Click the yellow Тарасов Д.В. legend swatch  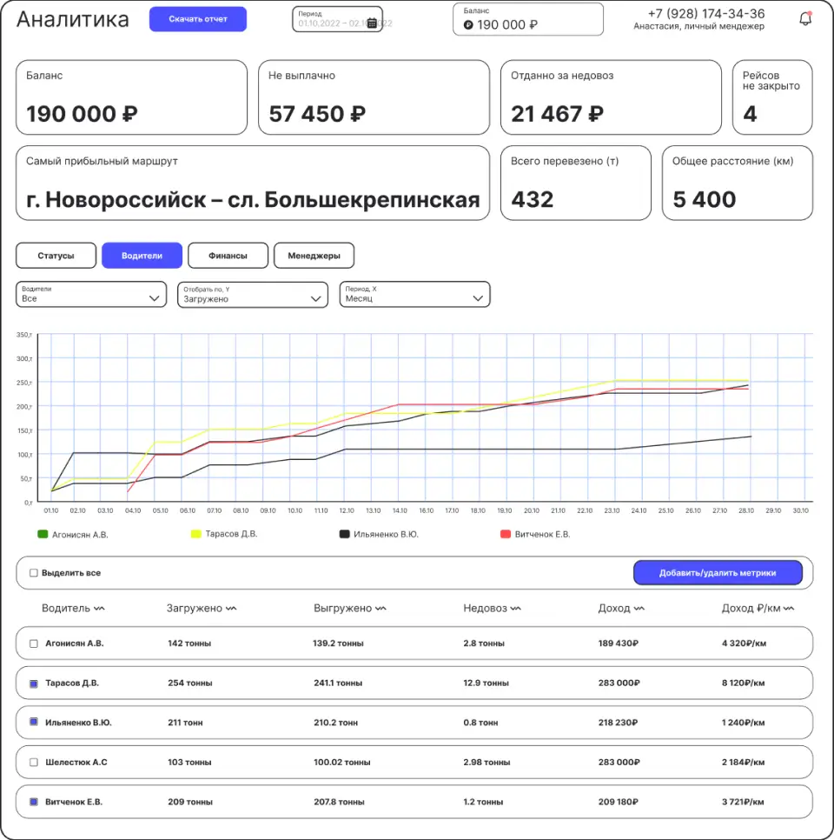196,534
